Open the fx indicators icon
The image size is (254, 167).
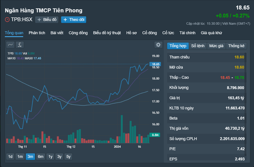pos(20,45)
